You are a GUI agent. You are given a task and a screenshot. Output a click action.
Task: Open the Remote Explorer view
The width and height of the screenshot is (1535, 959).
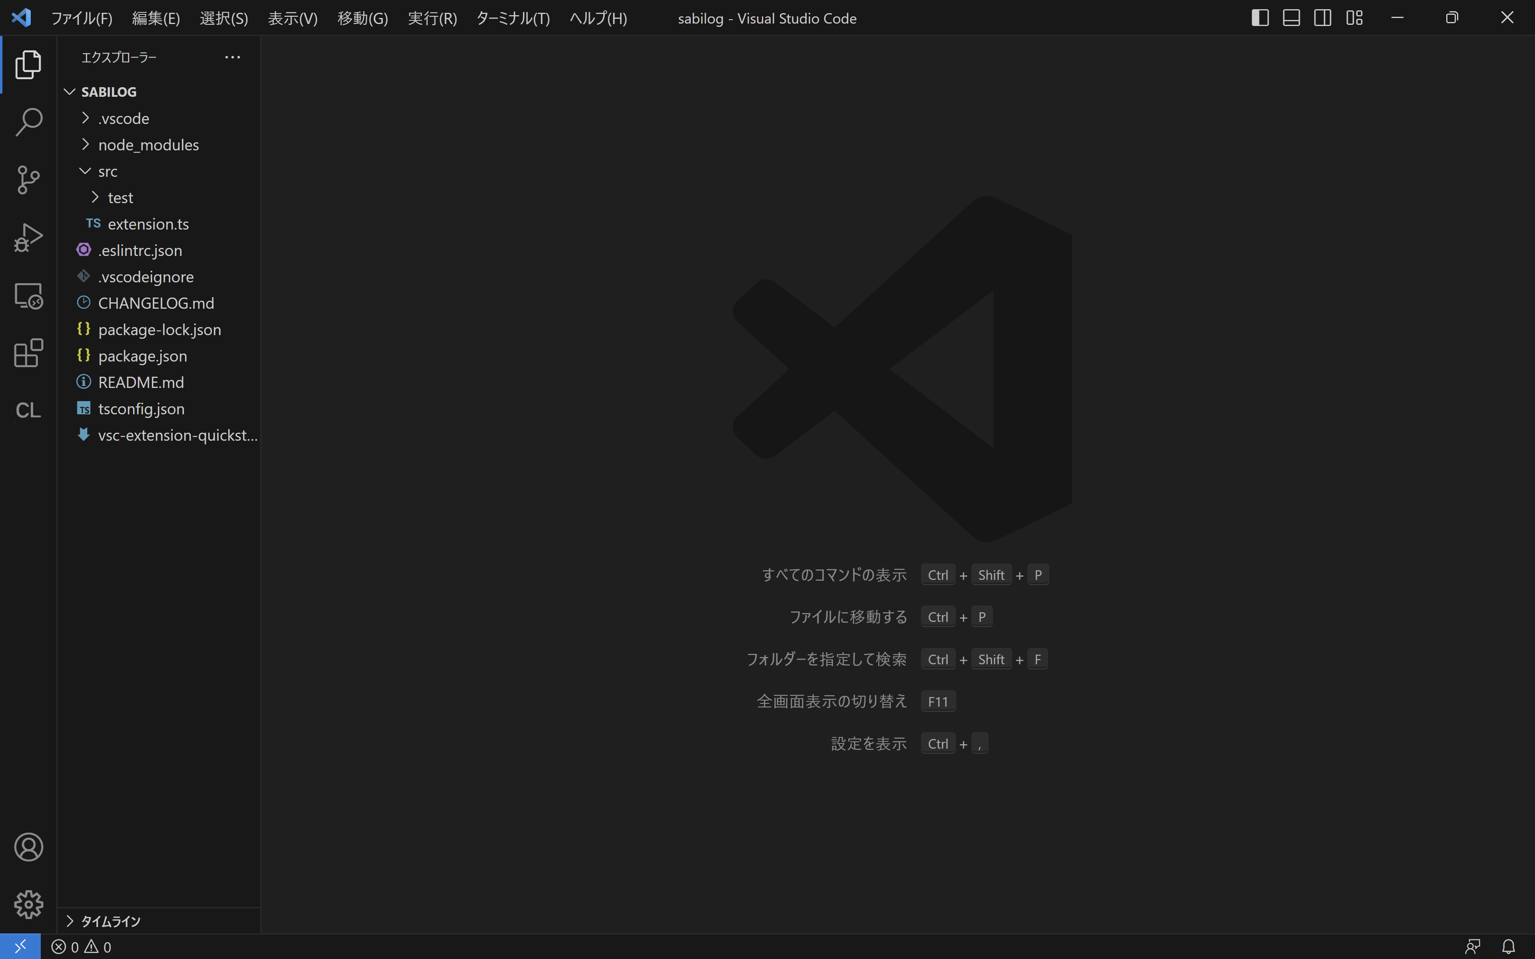pyautogui.click(x=28, y=295)
